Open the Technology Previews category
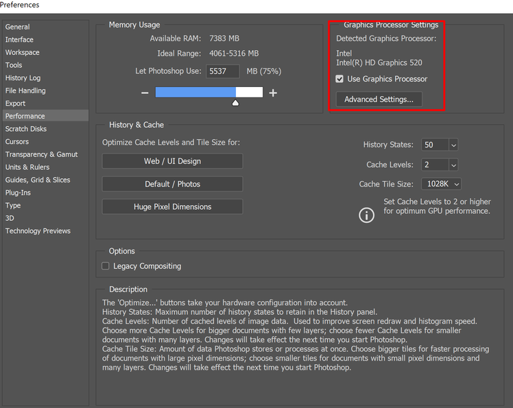The image size is (513, 408). (x=38, y=231)
